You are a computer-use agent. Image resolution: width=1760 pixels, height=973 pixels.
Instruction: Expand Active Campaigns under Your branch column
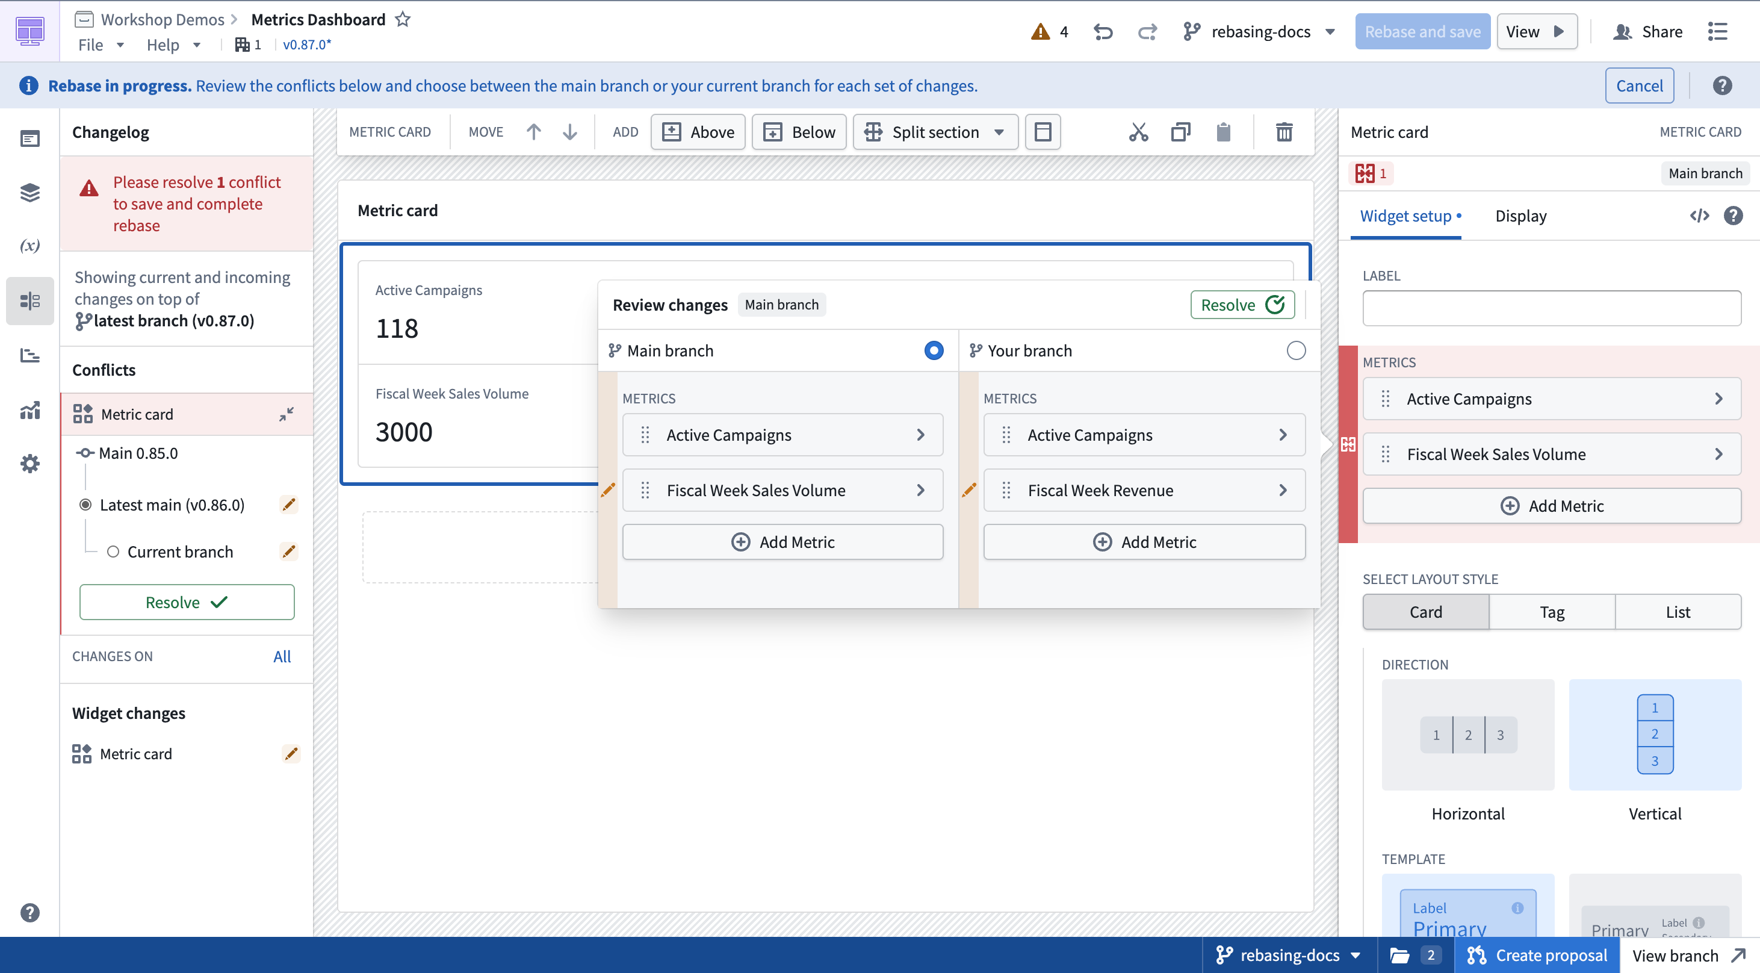pos(1144,435)
